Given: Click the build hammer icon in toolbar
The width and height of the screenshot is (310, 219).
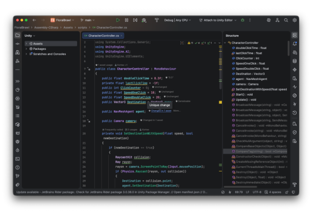Looking at the screenshot, I should [x=157, y=20].
